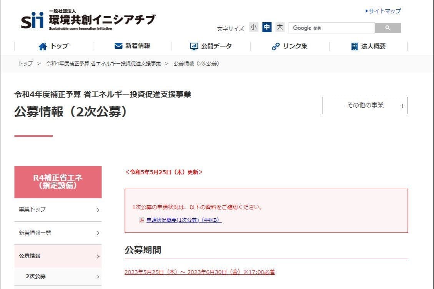Select 公募情報 in the sidebar
The image size is (434, 289).
coord(58,256)
